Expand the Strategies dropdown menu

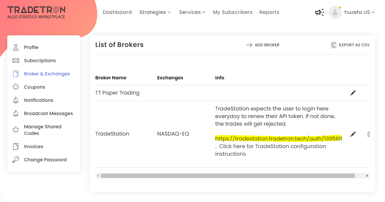tap(155, 12)
